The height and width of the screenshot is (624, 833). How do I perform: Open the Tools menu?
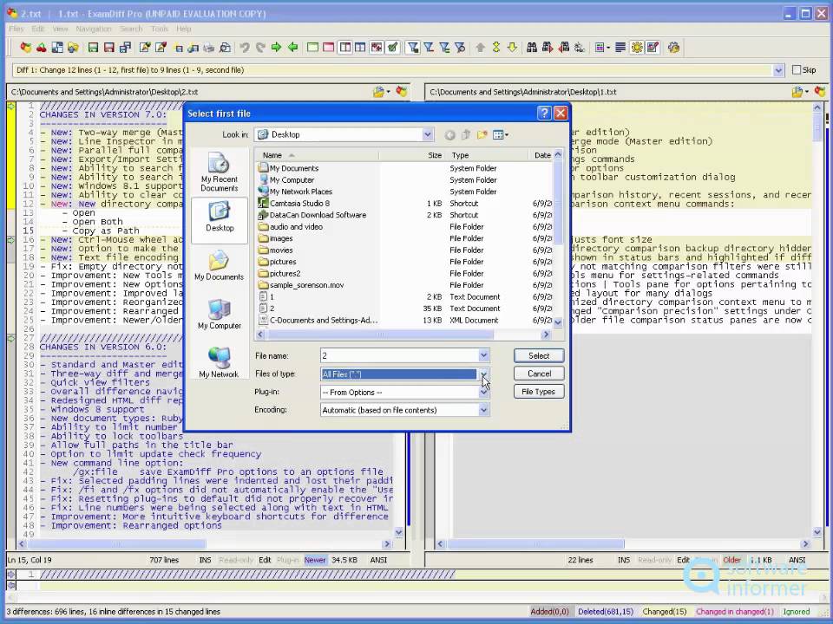click(160, 29)
